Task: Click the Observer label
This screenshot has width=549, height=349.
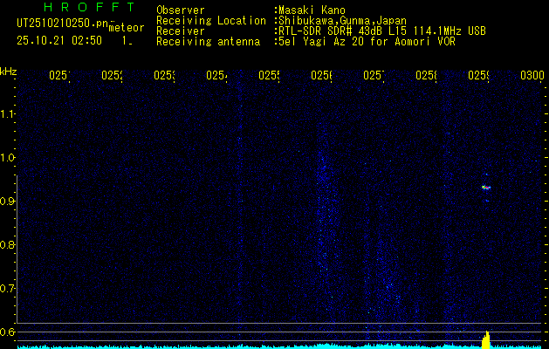Action: [181, 10]
